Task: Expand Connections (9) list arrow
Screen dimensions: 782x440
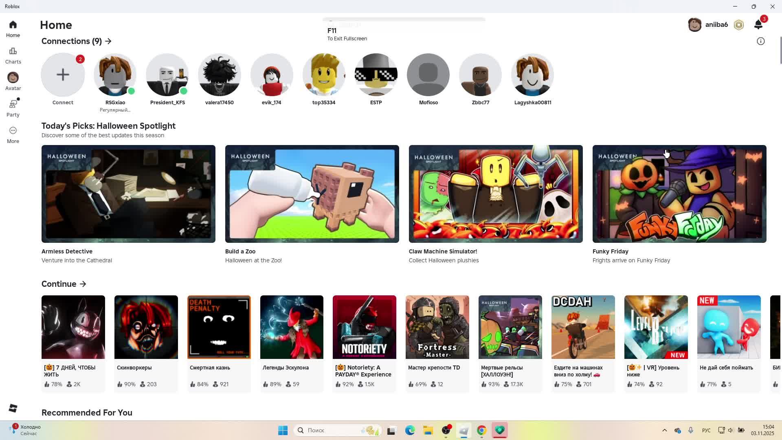Action: click(x=108, y=41)
